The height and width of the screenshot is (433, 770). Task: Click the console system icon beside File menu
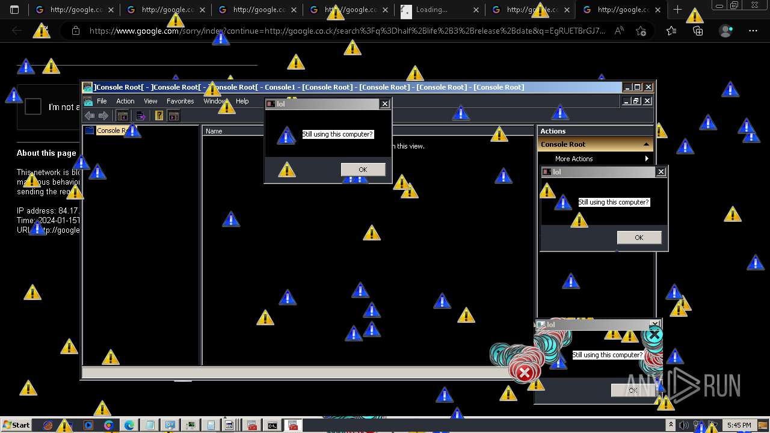pos(88,101)
